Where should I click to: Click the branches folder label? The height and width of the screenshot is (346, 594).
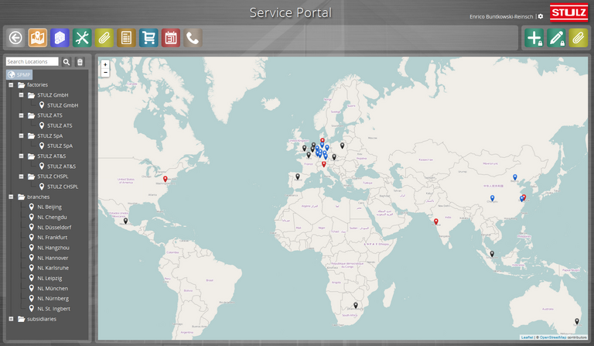point(38,197)
